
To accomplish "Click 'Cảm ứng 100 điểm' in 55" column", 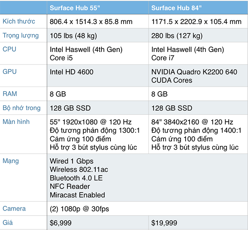I will tap(80, 139).
